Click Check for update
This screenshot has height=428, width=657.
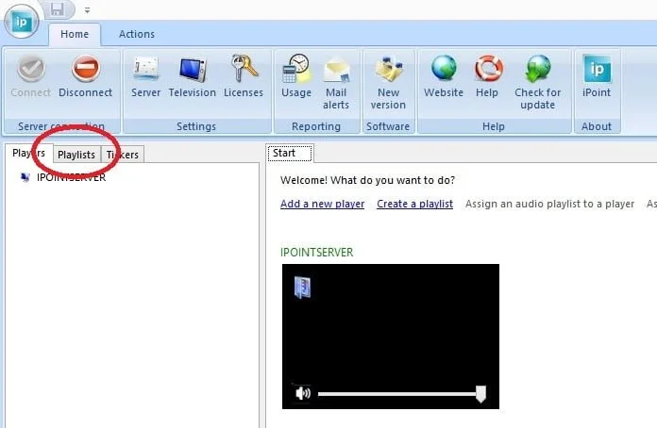537,82
